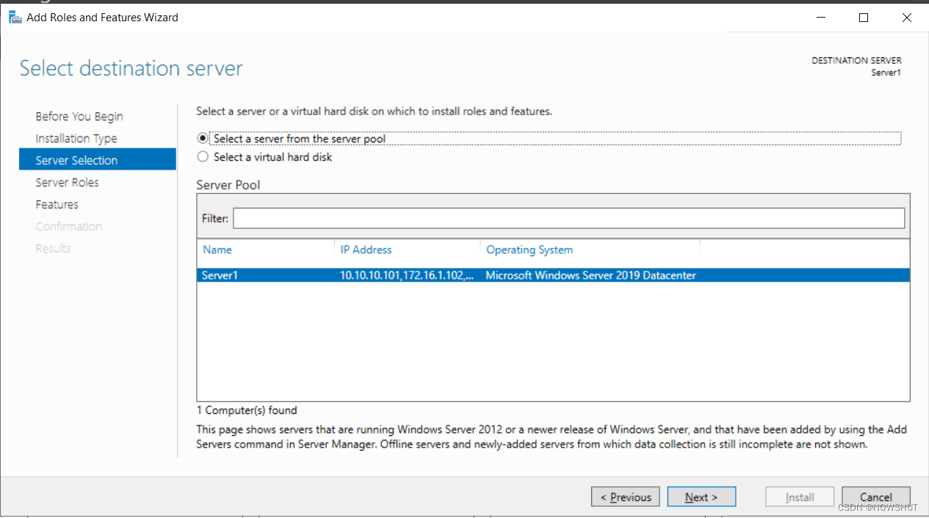Click the Add Roles and Features Wizard title icon

pyautogui.click(x=15, y=18)
